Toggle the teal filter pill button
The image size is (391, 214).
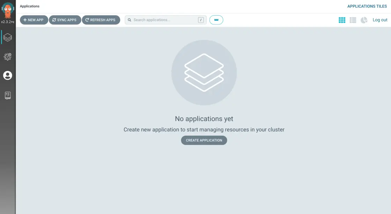pyautogui.click(x=216, y=20)
